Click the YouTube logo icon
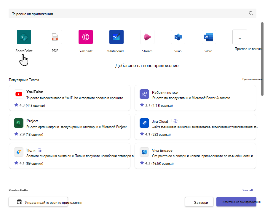 point(19,94)
